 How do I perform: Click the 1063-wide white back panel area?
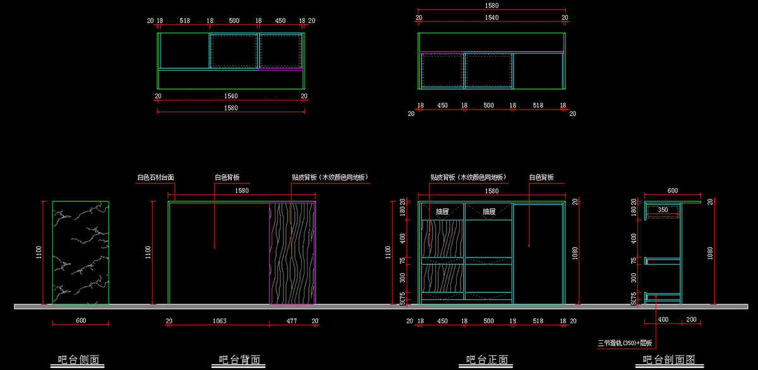point(219,265)
